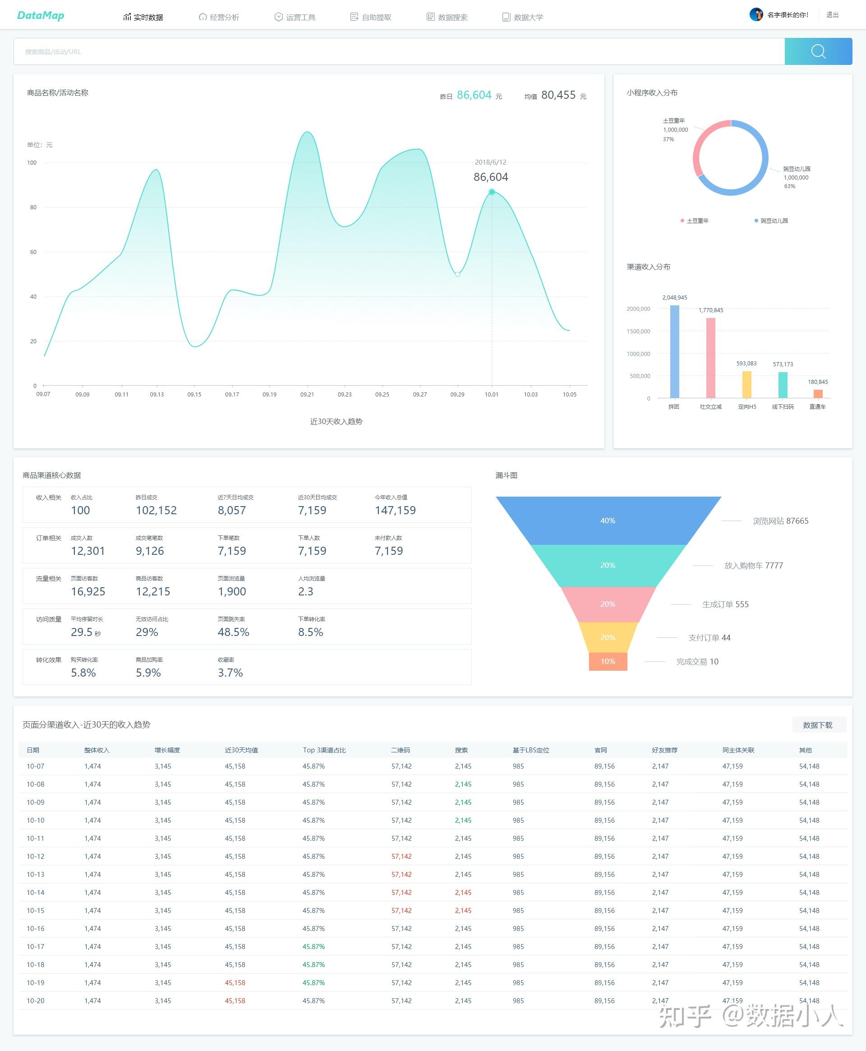866x1051 pixels.
Task: Click the 名字很长的你 username
Action: [788, 15]
